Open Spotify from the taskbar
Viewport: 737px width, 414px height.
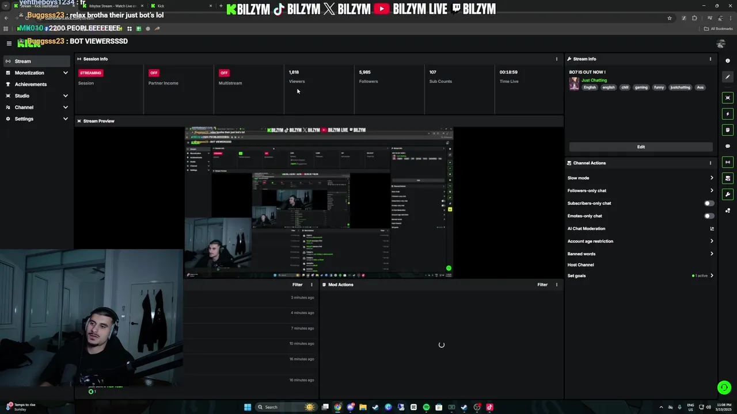coord(426,407)
